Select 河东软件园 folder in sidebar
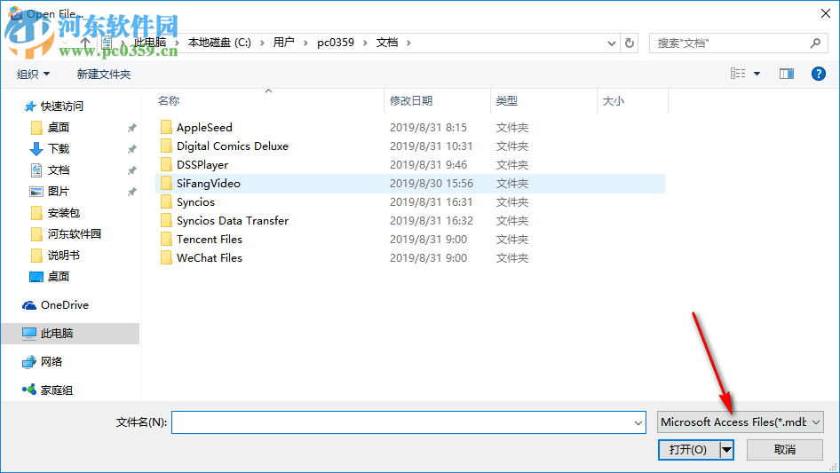Screen dimensions: 840x473 74,234
